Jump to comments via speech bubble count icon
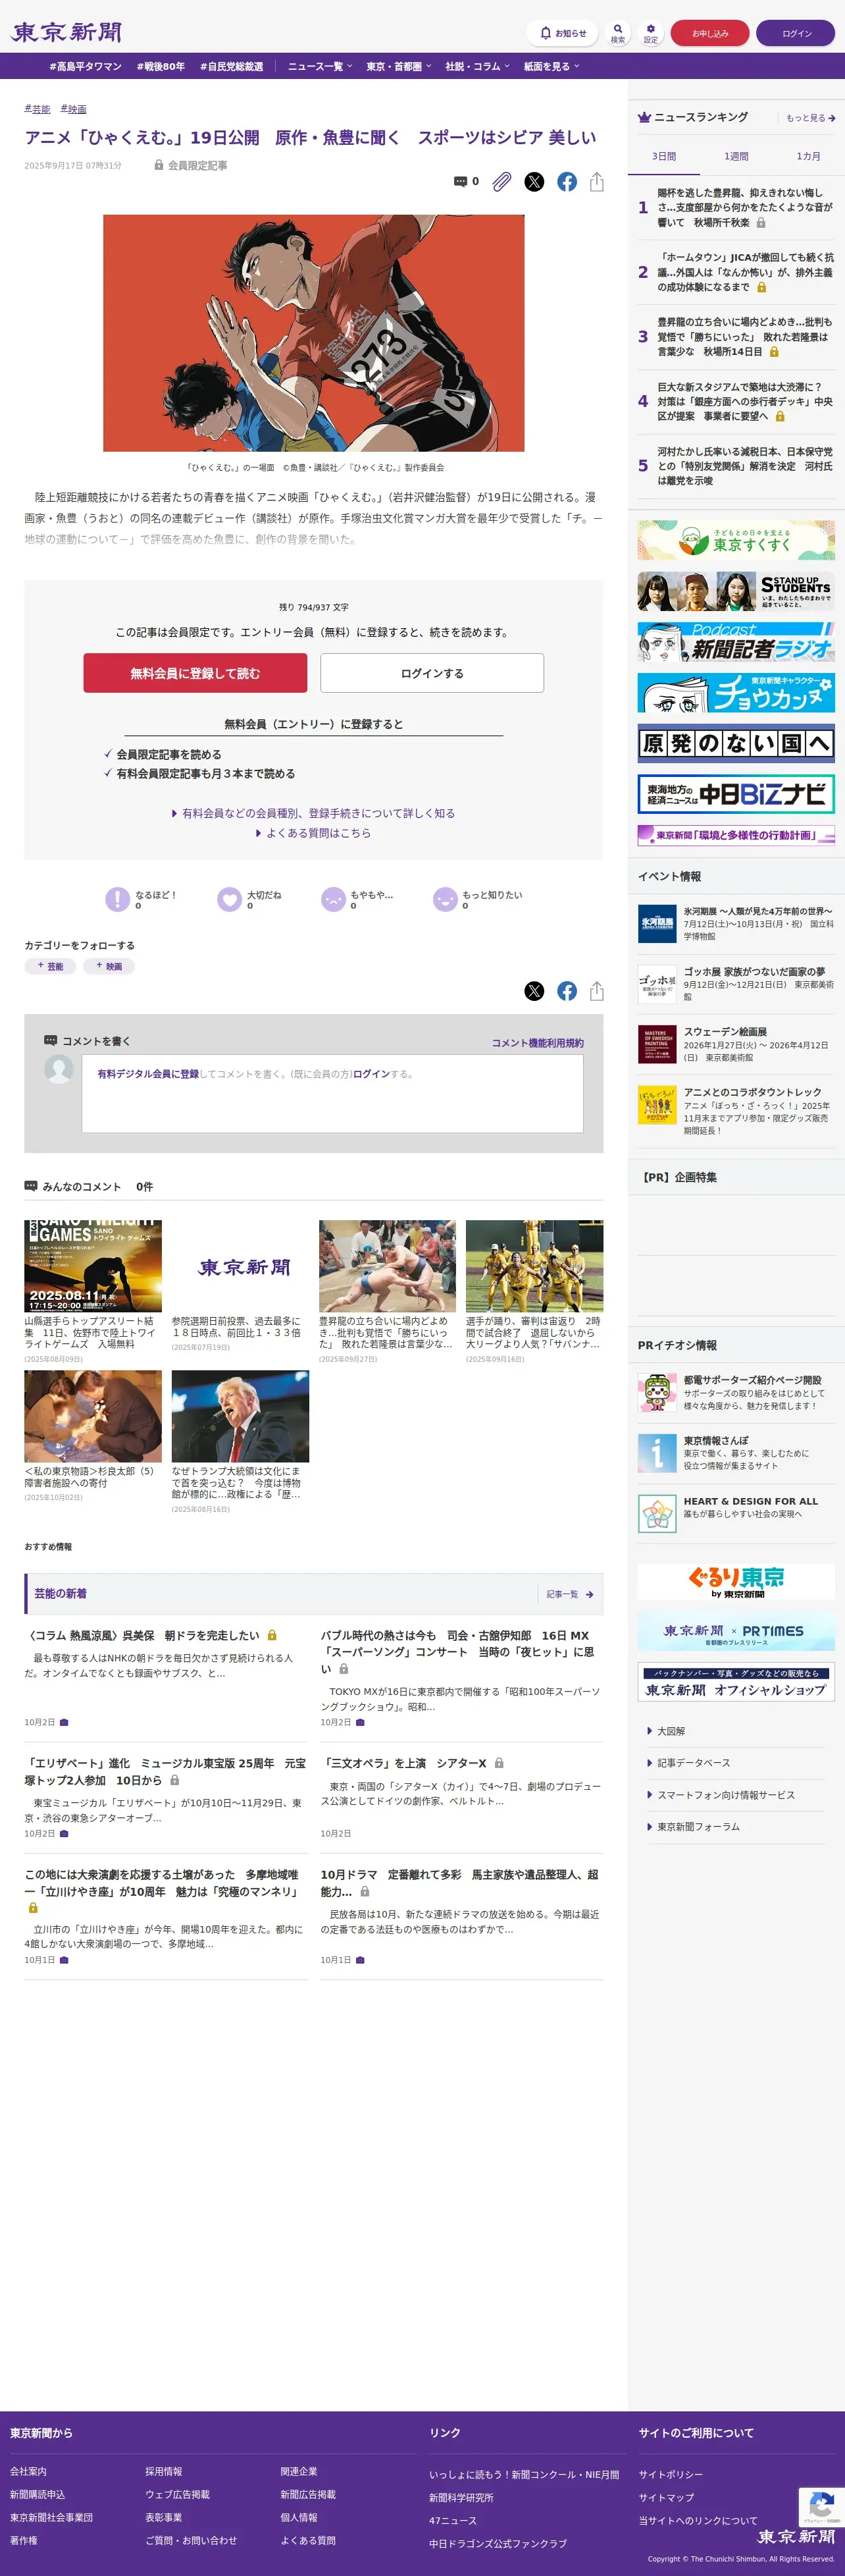Image resolution: width=845 pixels, height=2576 pixels. [466, 182]
